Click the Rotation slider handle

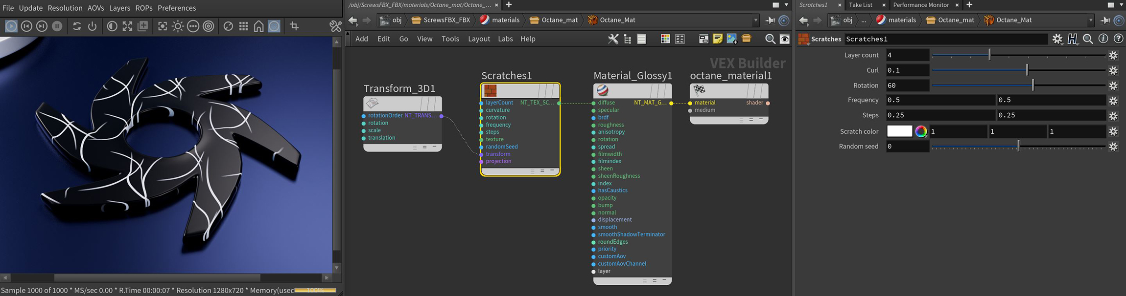(1033, 85)
